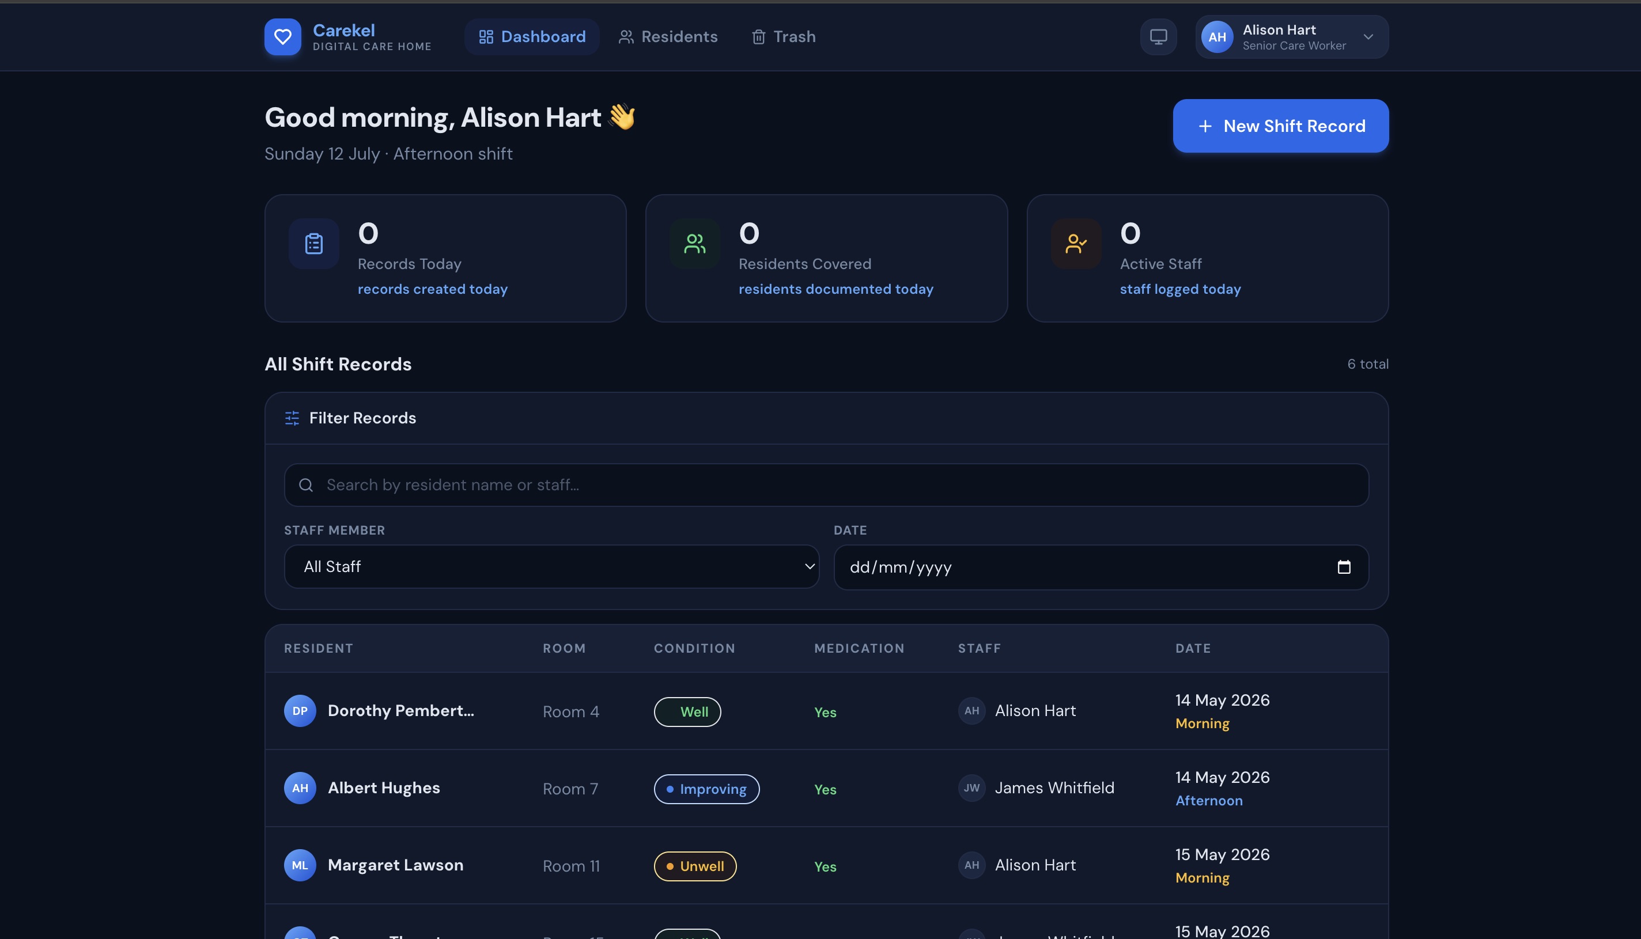Click the screen display mode icon button
1641x939 pixels.
click(1159, 37)
